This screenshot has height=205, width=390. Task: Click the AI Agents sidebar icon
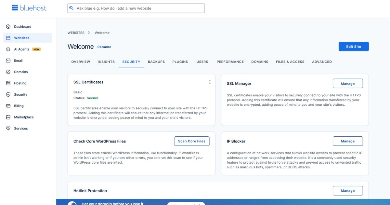click(x=8, y=49)
